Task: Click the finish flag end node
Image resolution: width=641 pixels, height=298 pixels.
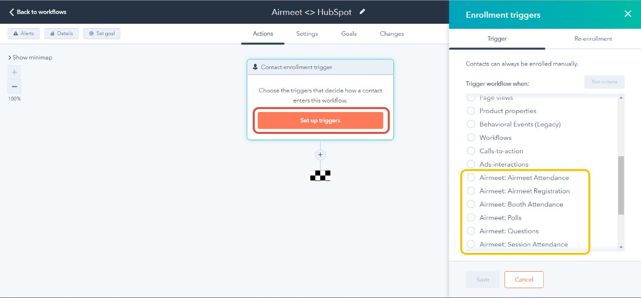Action: pyautogui.click(x=320, y=175)
